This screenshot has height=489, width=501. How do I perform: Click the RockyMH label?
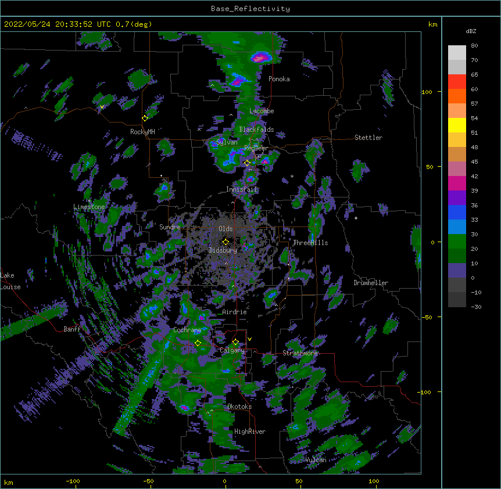pos(142,132)
